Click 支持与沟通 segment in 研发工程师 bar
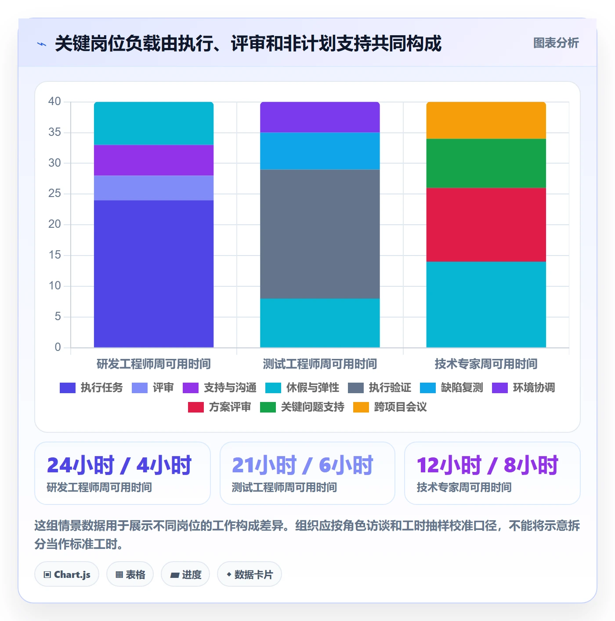The width and height of the screenshot is (615, 621). [x=154, y=160]
